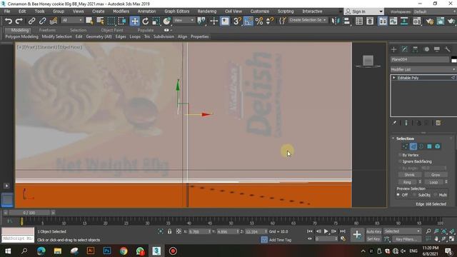The image size is (457, 257).
Task: Choose the Select and Place tool
Action: pyautogui.click(x=166, y=21)
